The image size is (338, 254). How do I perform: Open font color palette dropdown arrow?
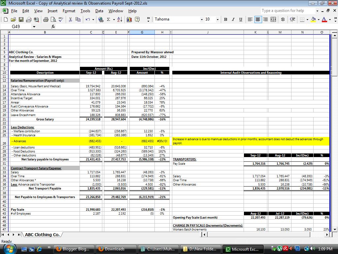tap(330, 20)
